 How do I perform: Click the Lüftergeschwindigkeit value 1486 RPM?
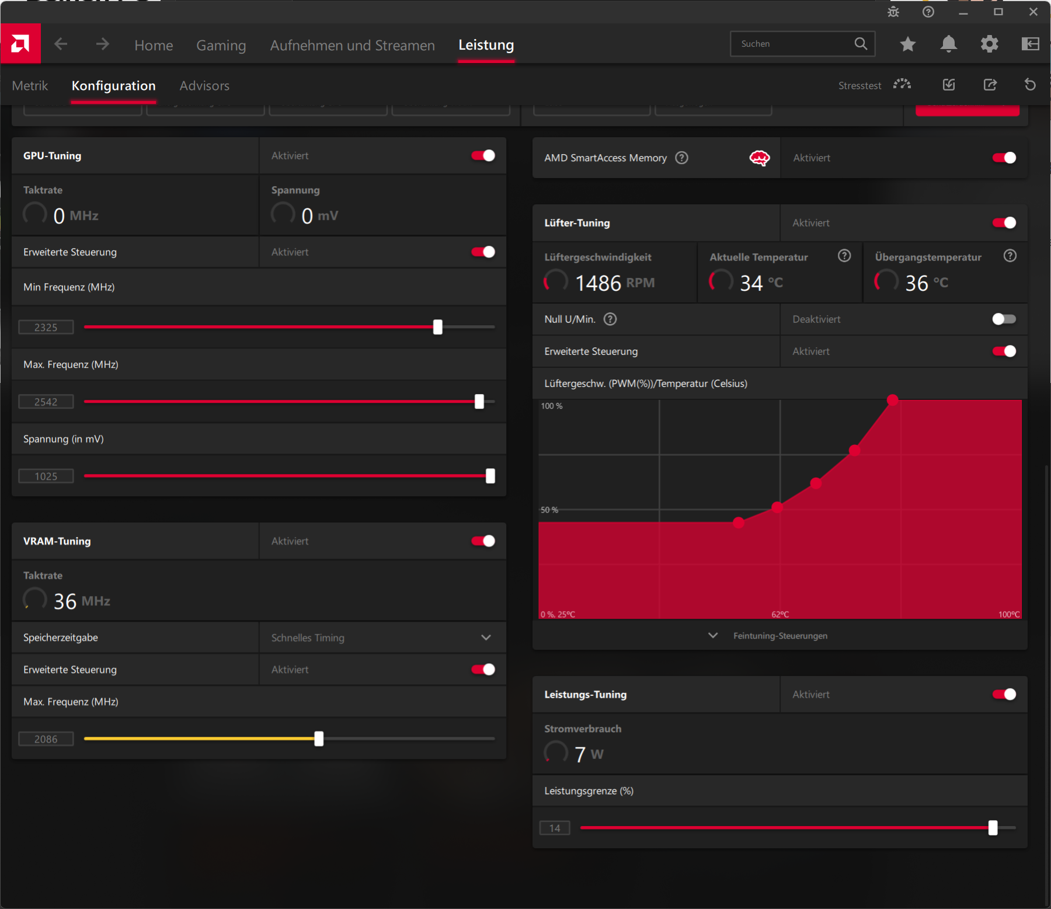tap(615, 283)
